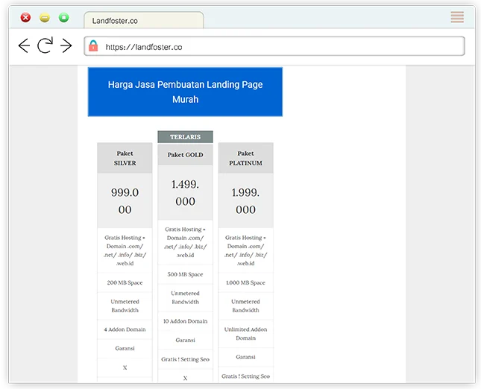Click the browser forward arrow
This screenshot has width=481, height=389.
click(66, 46)
